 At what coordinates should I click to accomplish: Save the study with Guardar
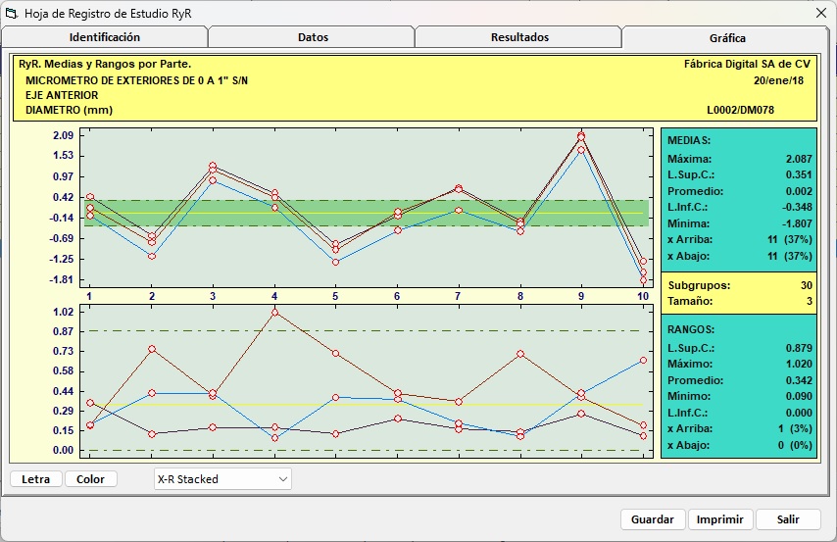[x=652, y=519]
